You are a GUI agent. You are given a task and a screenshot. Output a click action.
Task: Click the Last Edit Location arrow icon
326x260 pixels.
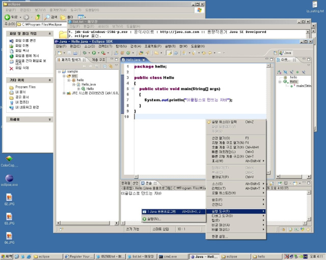coord(204,53)
